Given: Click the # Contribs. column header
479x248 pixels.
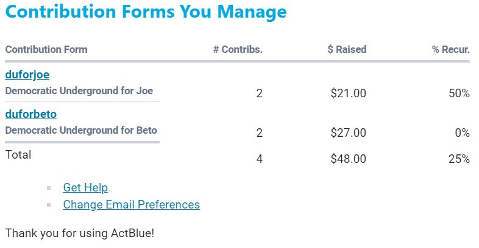Looking at the screenshot, I should click(x=238, y=49).
